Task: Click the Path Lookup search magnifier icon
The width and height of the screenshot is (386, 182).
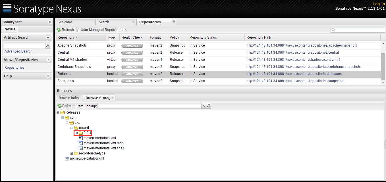Action: click(x=209, y=106)
